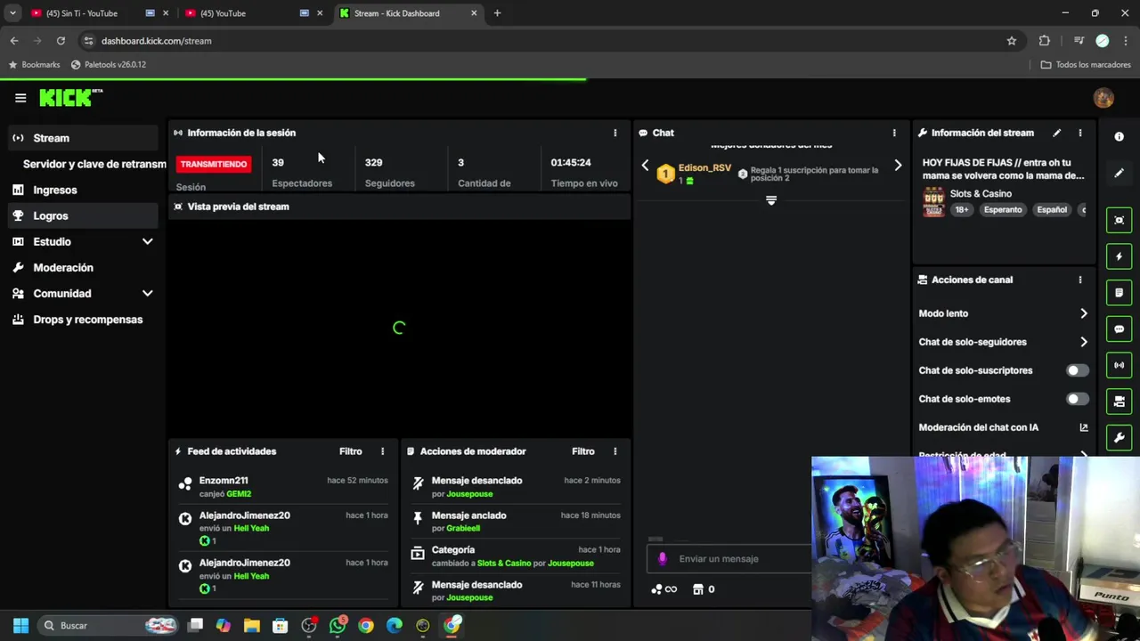Toggle the broadcast session info icon in rail

click(x=1120, y=365)
